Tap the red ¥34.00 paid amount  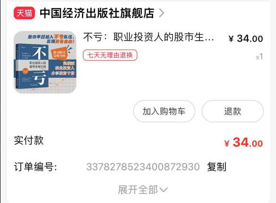(x=243, y=143)
